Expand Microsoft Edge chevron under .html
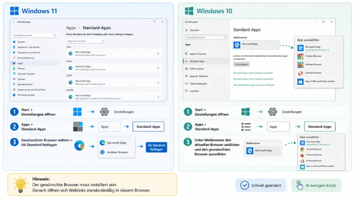 click(x=158, y=68)
